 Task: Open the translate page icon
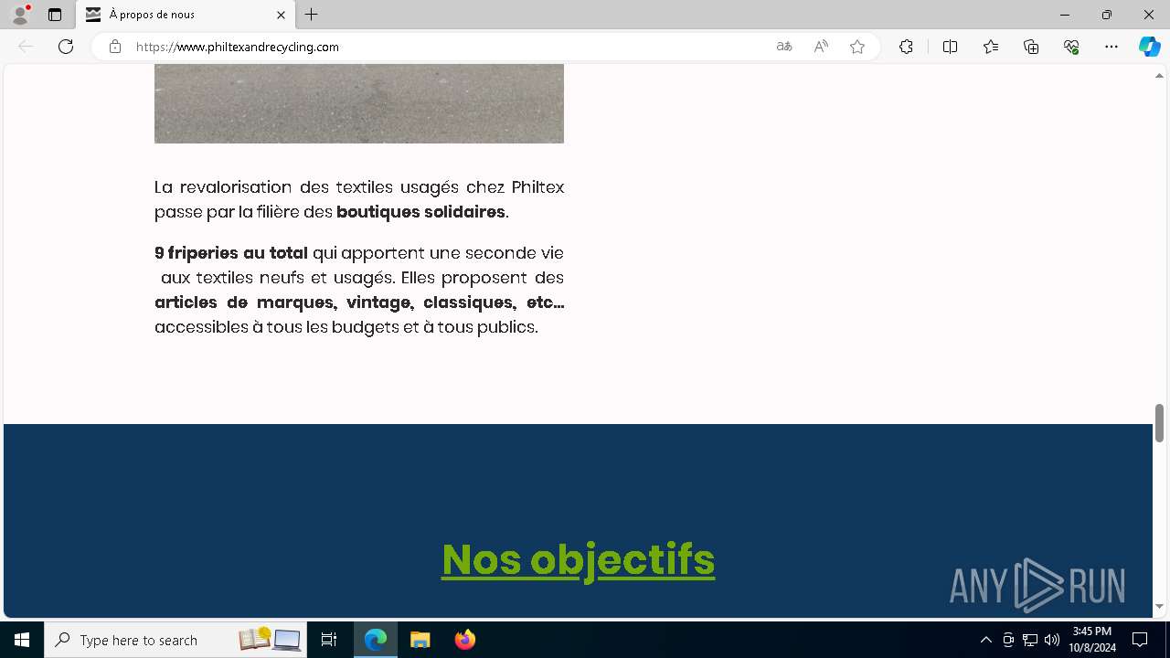click(784, 47)
